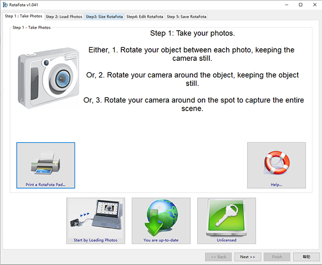Screen dimensions: 322x265
Task: Check for updates via the globe download icon
Action: pyautogui.click(x=161, y=218)
